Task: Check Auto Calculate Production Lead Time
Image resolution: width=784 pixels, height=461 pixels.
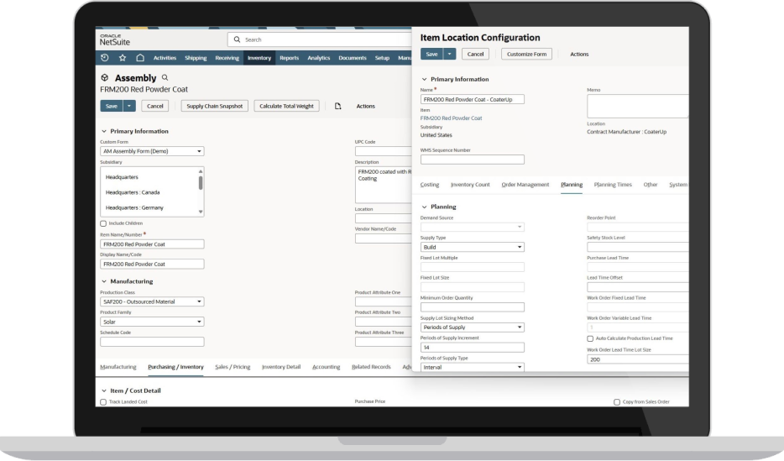Action: (590, 338)
